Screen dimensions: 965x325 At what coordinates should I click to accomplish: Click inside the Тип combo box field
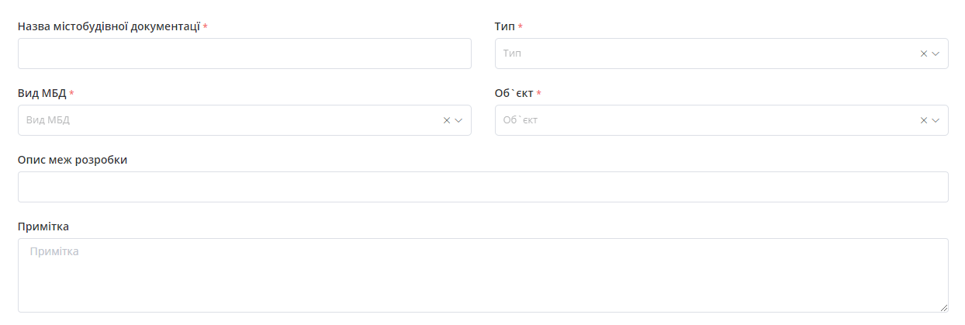(x=698, y=54)
